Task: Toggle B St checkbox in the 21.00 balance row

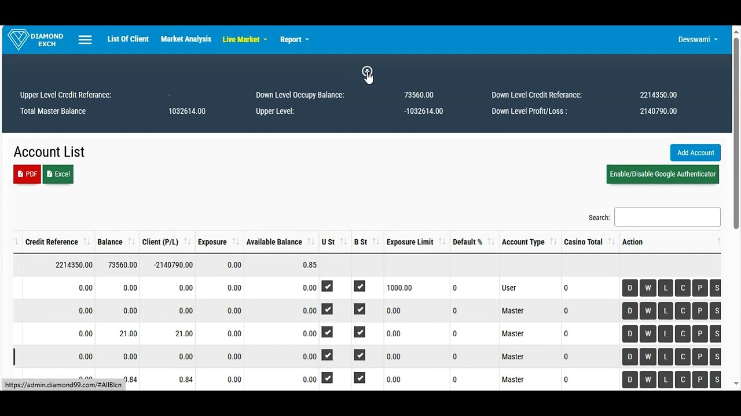Action: 360,332
